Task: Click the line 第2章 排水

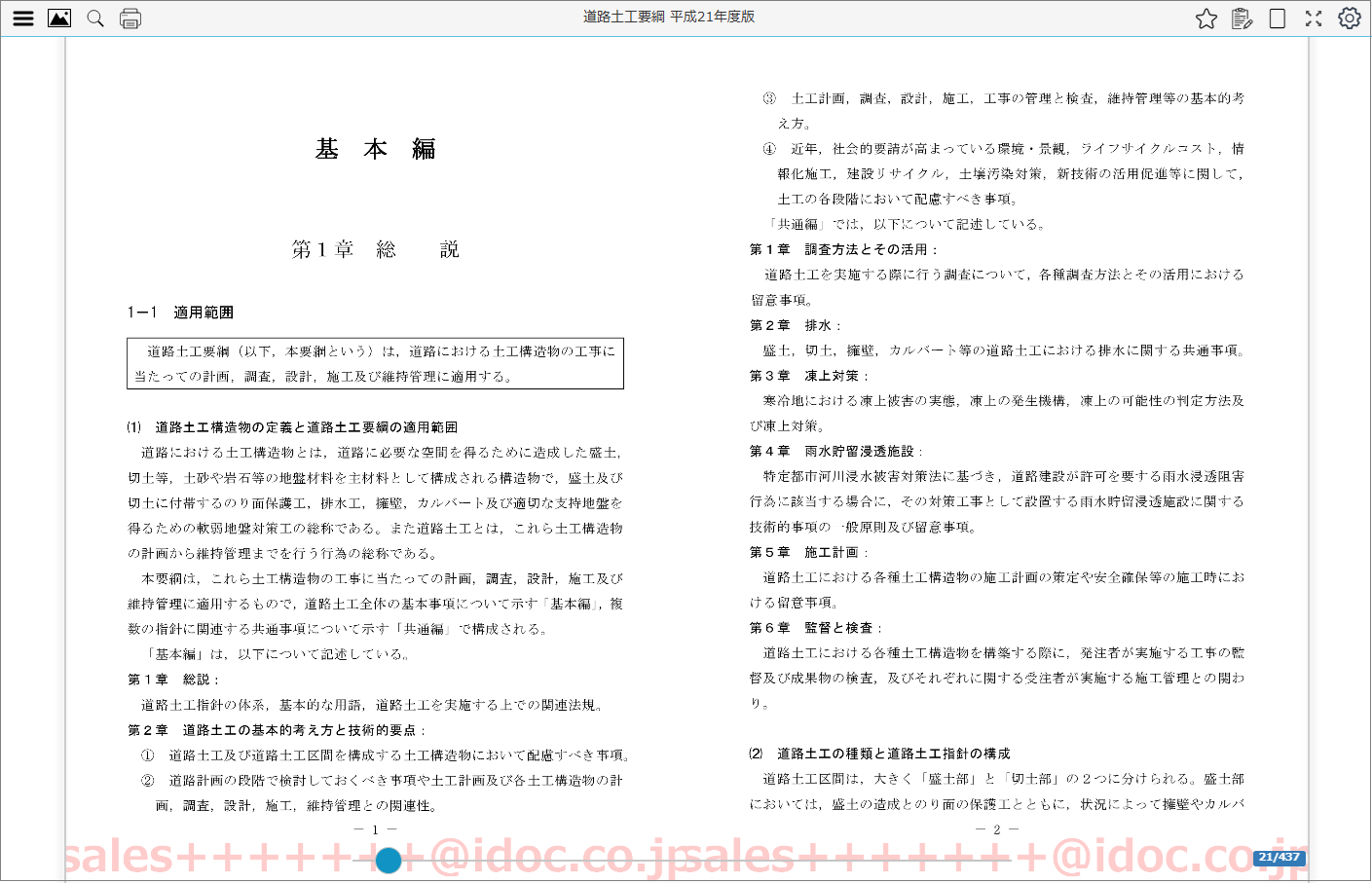Action: point(796,325)
